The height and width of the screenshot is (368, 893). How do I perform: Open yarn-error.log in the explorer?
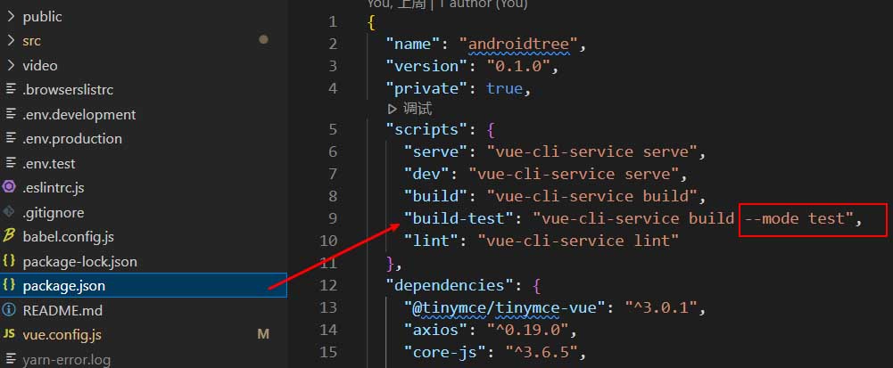(x=66, y=359)
